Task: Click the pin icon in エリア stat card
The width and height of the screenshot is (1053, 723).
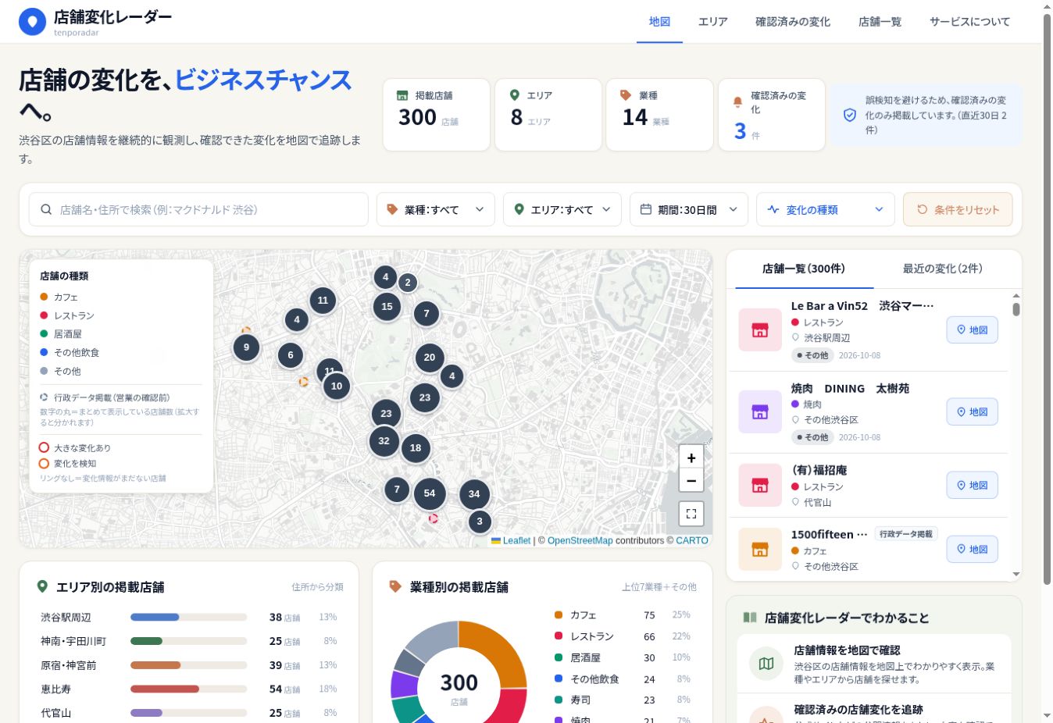Action: [x=514, y=95]
